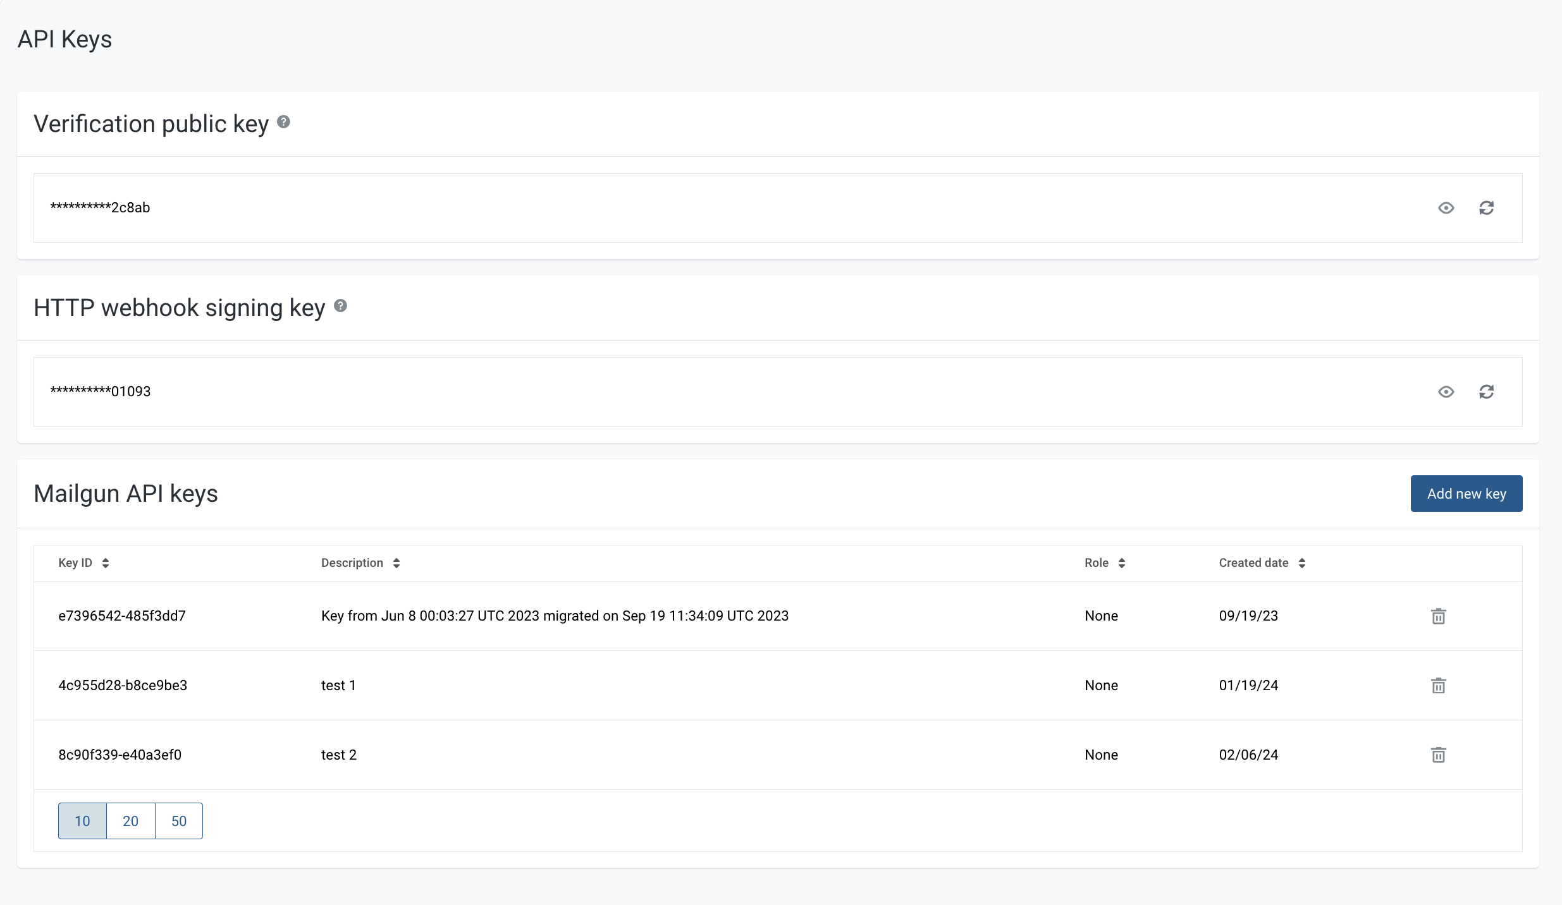Click help icon beside HTTP webhook signing key
1562x905 pixels.
click(x=340, y=306)
